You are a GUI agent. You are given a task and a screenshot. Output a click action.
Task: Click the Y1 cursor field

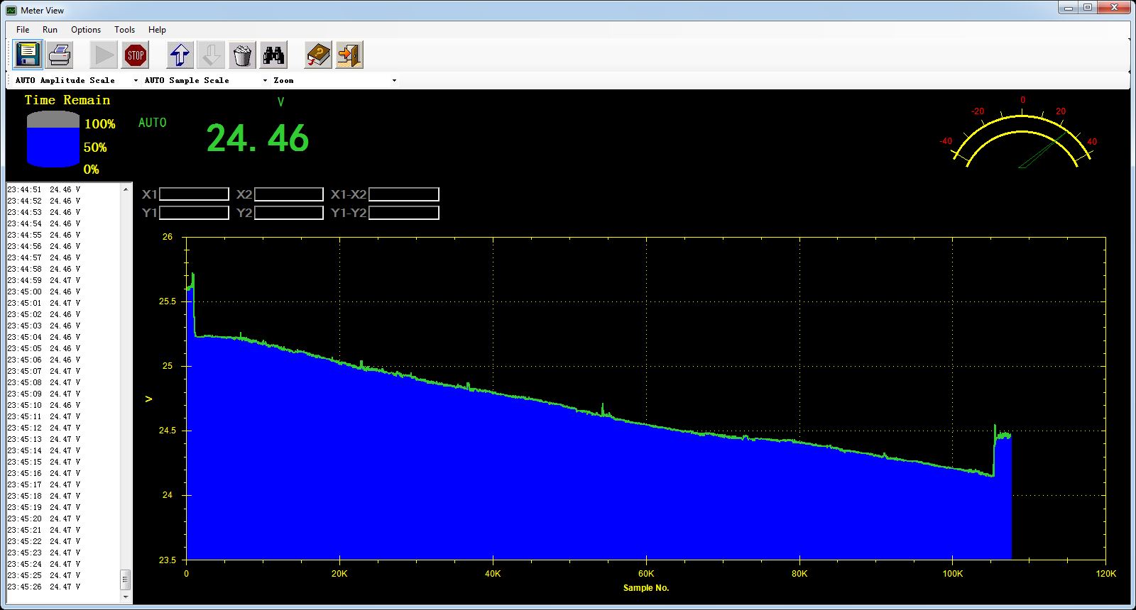pyautogui.click(x=194, y=213)
